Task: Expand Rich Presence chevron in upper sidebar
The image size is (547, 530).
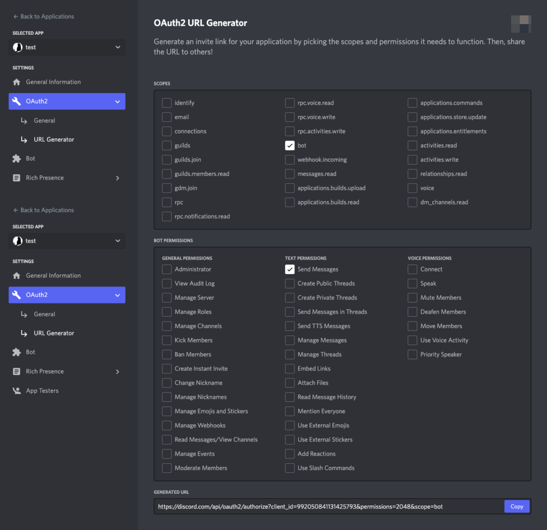Action: pyautogui.click(x=118, y=178)
